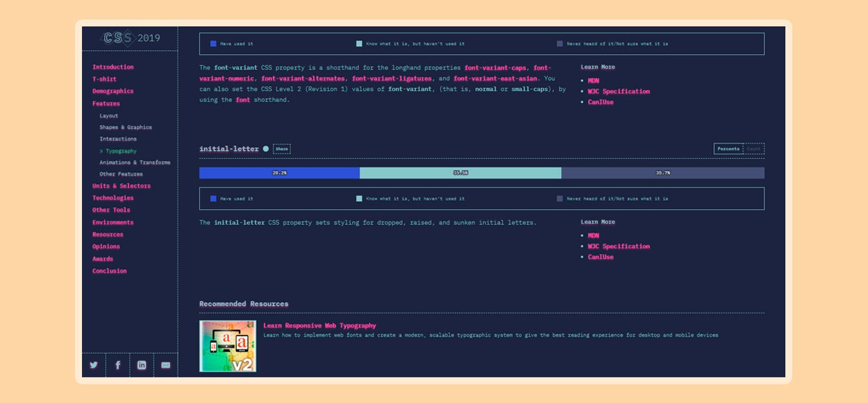The image size is (868, 403).
Task: Go to the Awards page
Action: 104,258
